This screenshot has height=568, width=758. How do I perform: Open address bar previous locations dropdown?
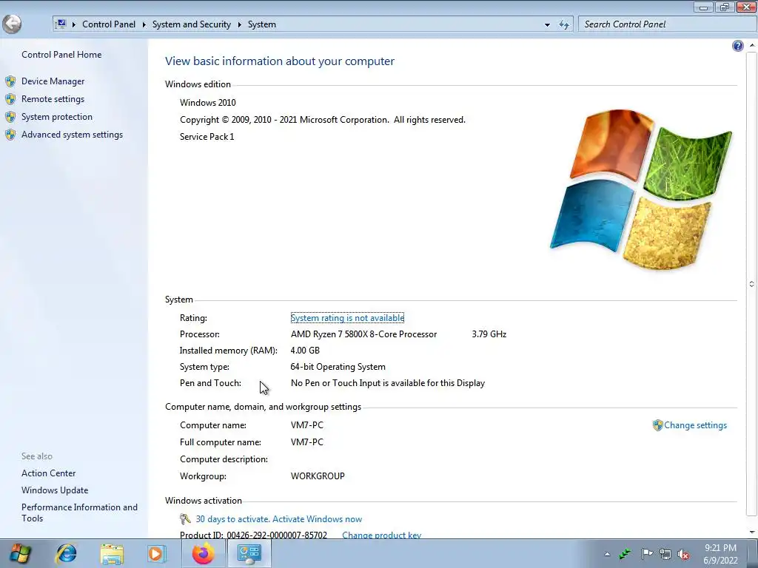(x=547, y=24)
